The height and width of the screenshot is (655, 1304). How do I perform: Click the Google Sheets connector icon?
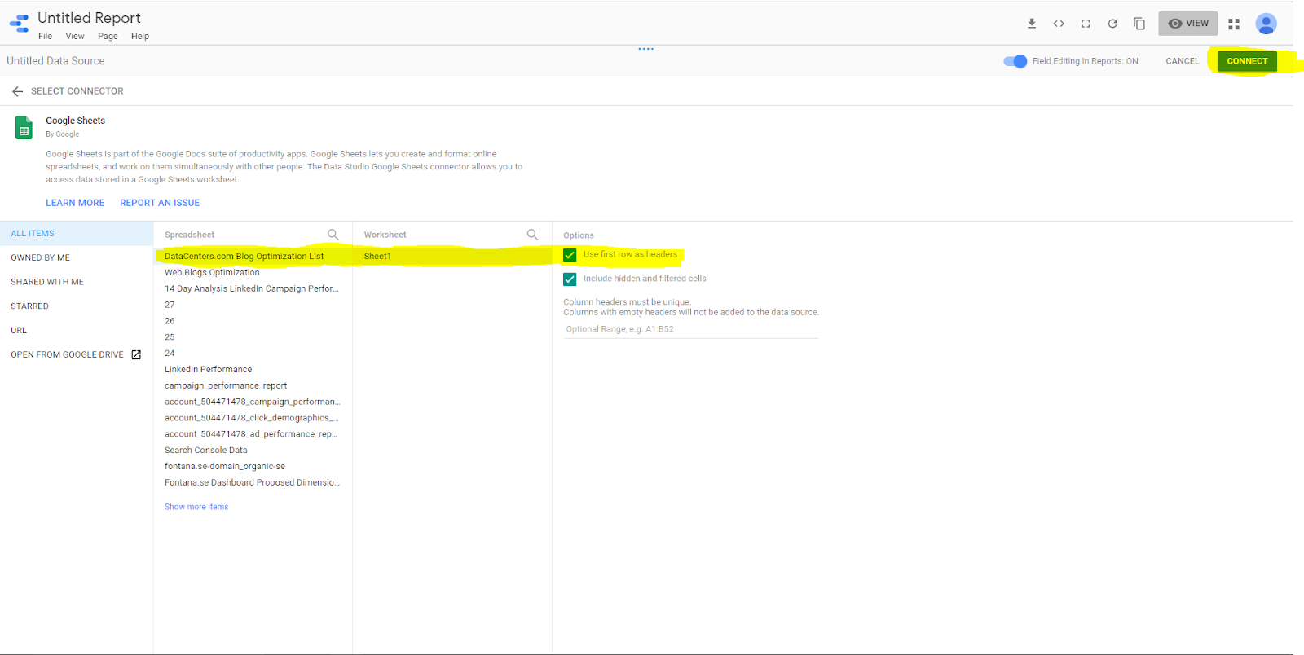[x=24, y=128]
